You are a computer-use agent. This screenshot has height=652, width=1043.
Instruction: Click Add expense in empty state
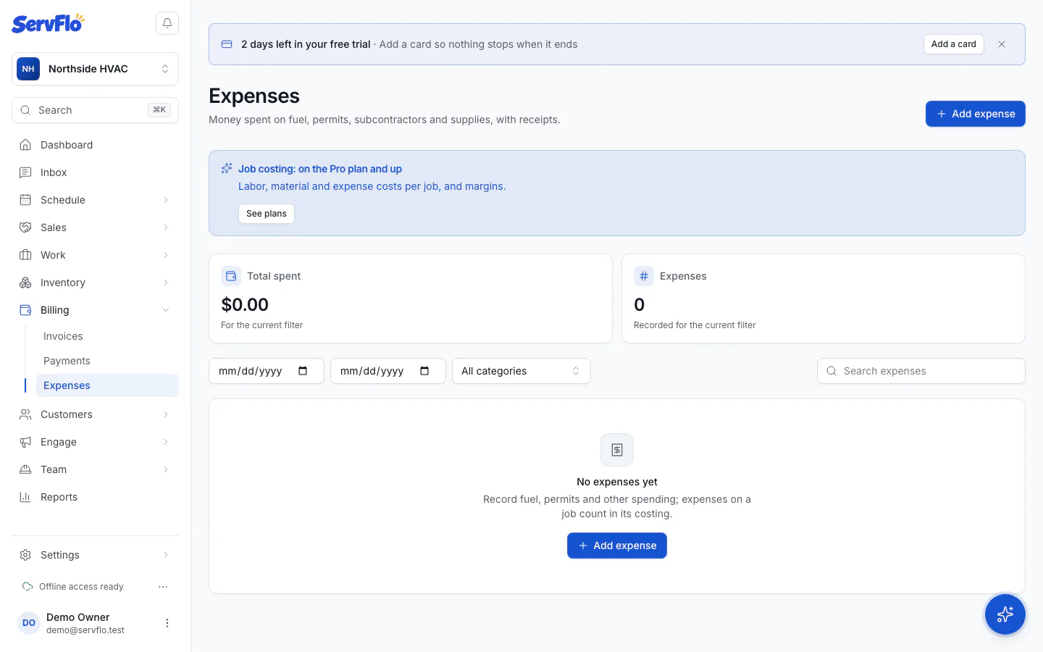pos(617,546)
